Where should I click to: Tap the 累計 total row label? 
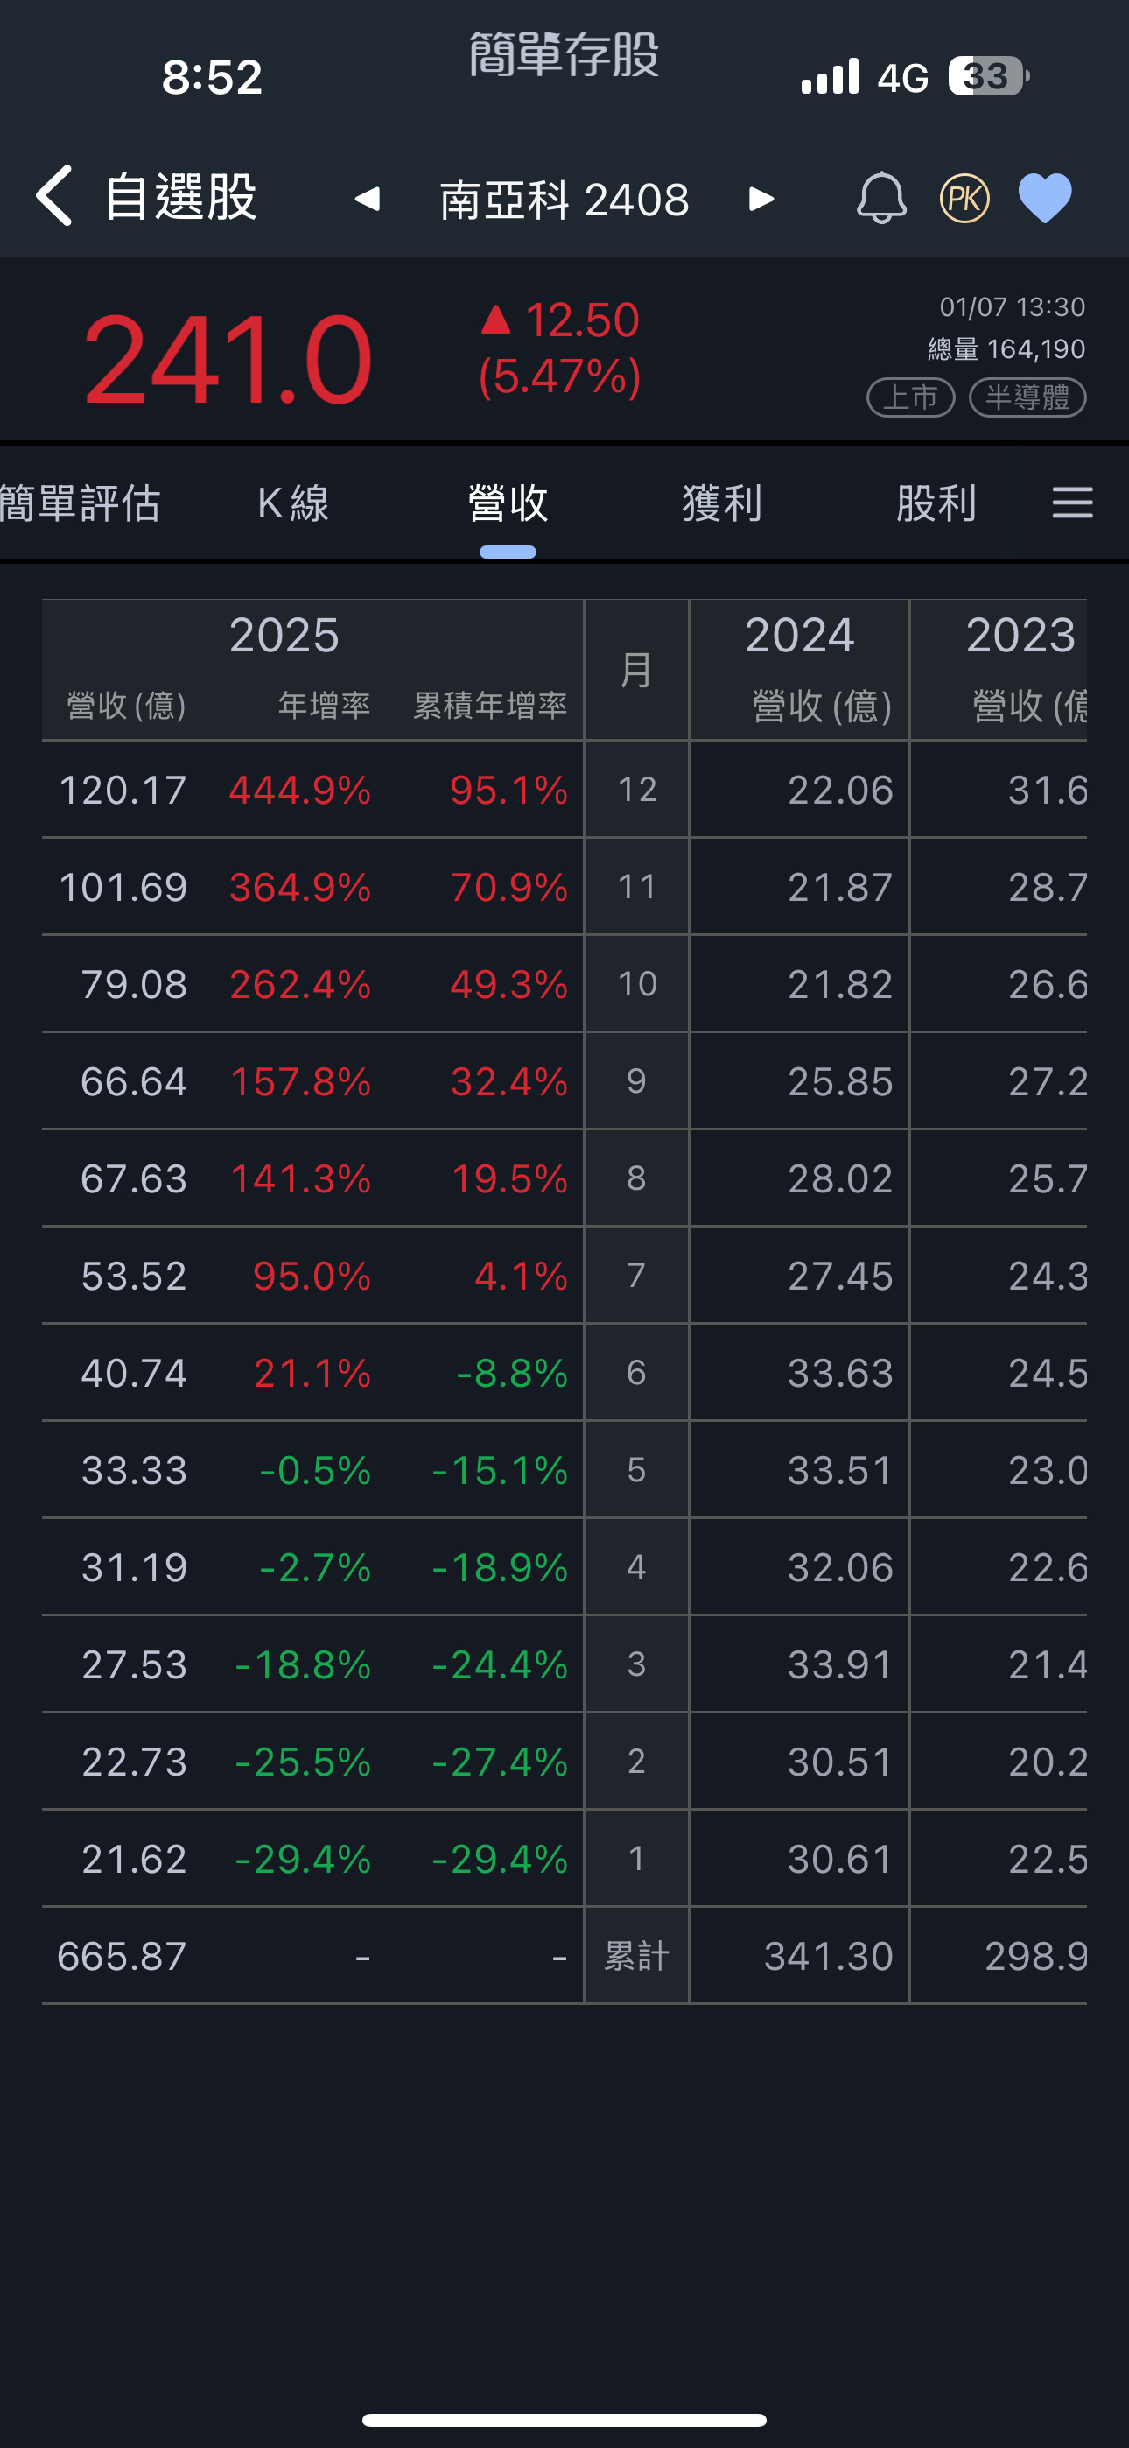[x=635, y=1956]
